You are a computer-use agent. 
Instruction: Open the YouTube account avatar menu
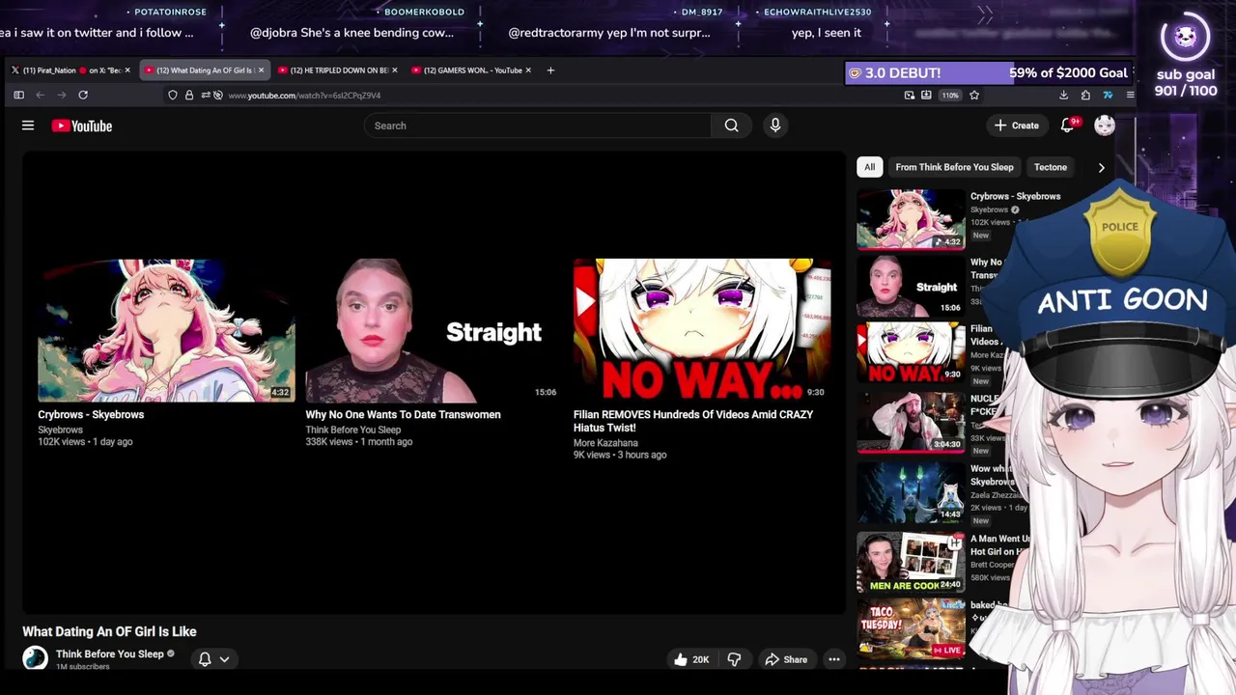coord(1105,125)
